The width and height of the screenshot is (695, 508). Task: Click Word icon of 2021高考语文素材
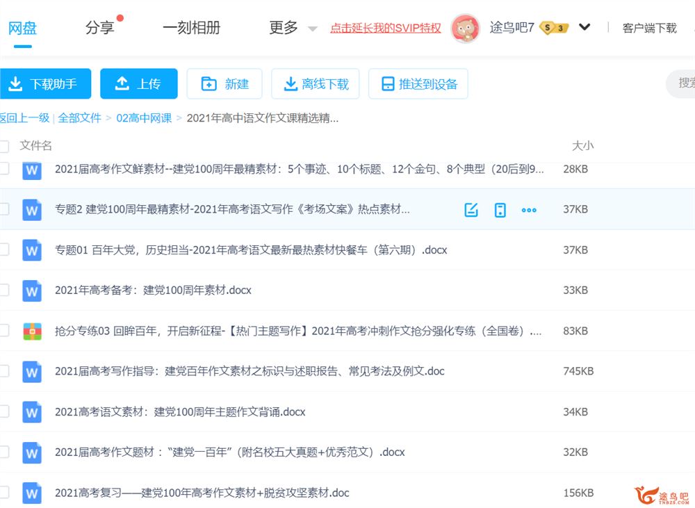[x=32, y=412]
